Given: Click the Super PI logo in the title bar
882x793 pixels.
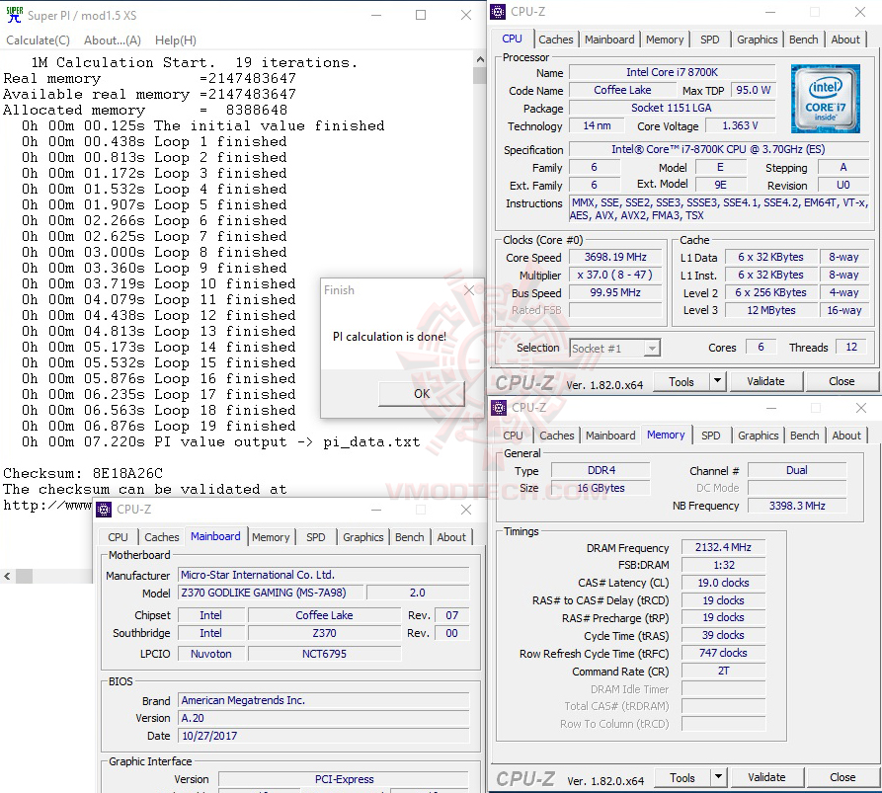Looking at the screenshot, I should (x=14, y=14).
